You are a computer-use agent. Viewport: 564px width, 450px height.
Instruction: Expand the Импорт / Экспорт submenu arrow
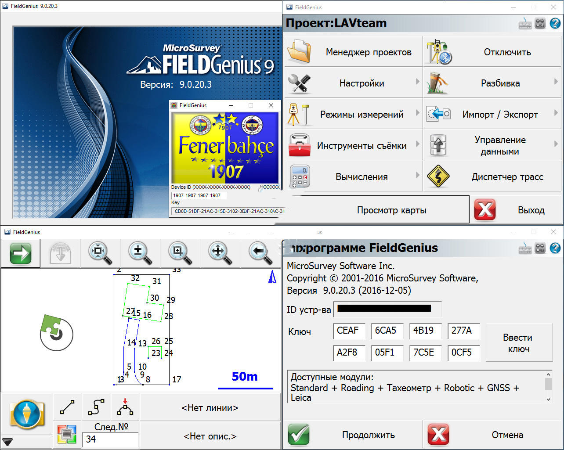(x=556, y=113)
